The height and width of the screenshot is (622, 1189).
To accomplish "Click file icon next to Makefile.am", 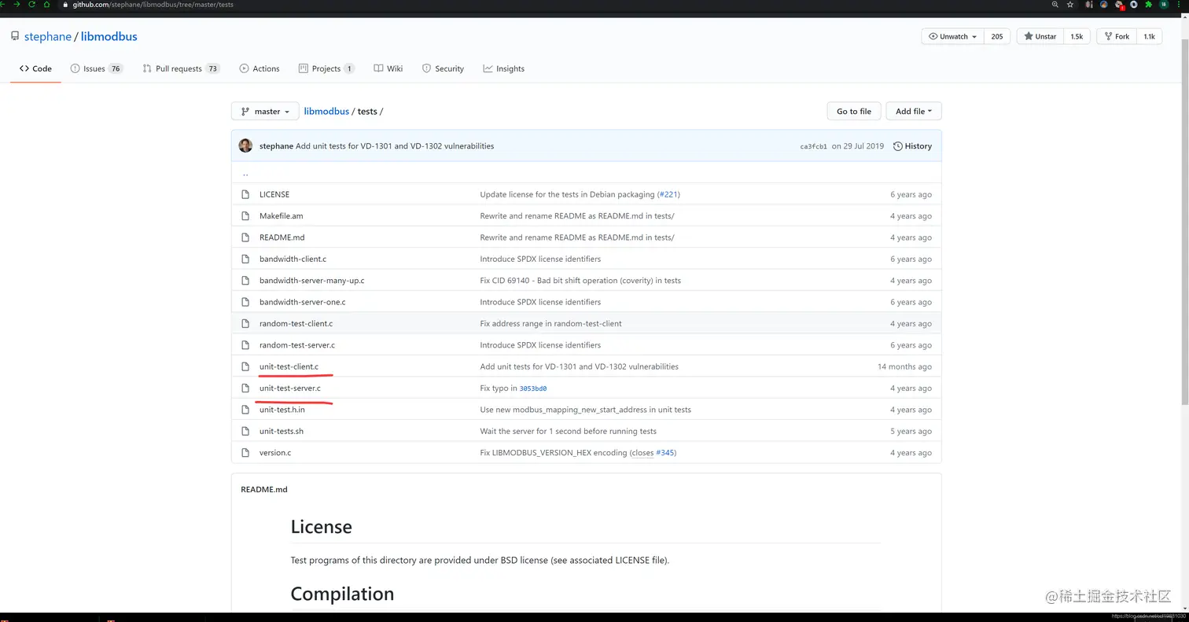I will 245,216.
